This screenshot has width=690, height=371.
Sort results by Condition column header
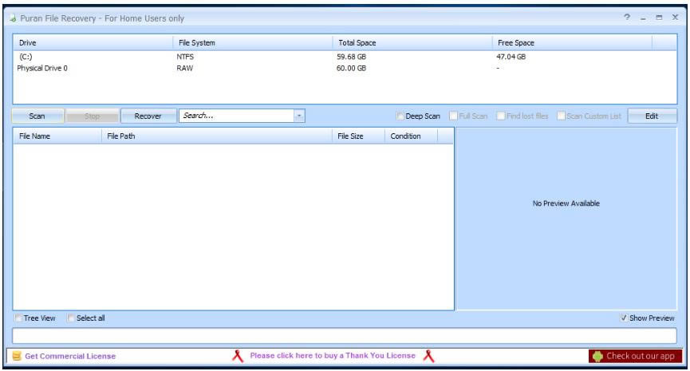pyautogui.click(x=411, y=136)
